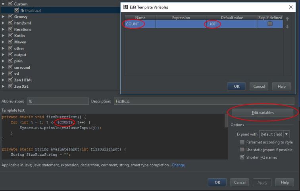Select the fb (FizzBuzz) tree row
Viewport: 300px width, 191px height.
pyautogui.click(x=60, y=10)
